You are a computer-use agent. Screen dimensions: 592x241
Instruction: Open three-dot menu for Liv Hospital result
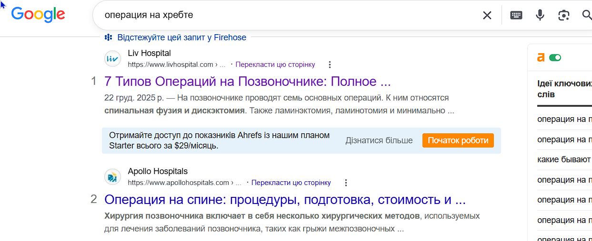coord(330,65)
